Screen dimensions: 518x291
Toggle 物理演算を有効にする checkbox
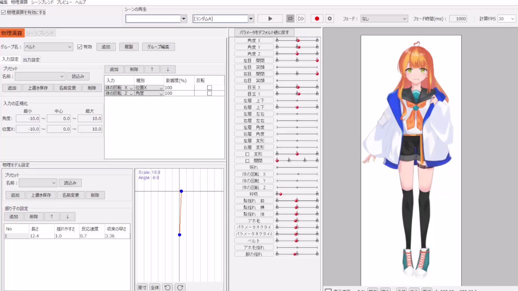pyautogui.click(x=4, y=12)
